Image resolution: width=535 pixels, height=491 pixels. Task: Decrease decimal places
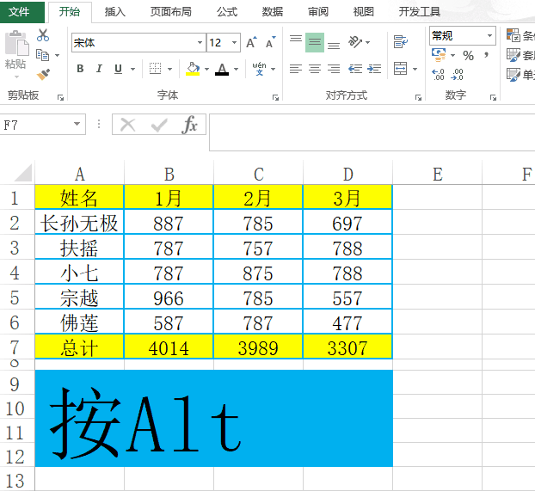click(457, 74)
